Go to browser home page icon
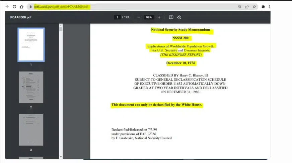292x163 pixels. coord(22,7)
